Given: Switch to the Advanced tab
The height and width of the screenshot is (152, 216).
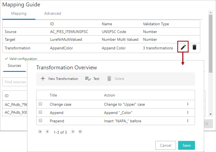Looking at the screenshot, I should (52, 14).
